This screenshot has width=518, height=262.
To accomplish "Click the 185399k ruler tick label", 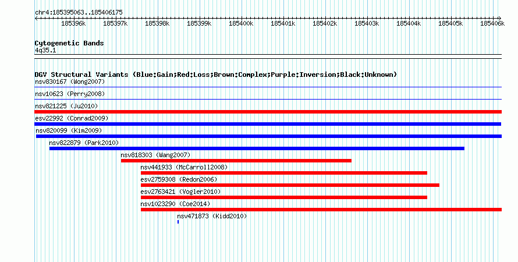I will (199, 23).
